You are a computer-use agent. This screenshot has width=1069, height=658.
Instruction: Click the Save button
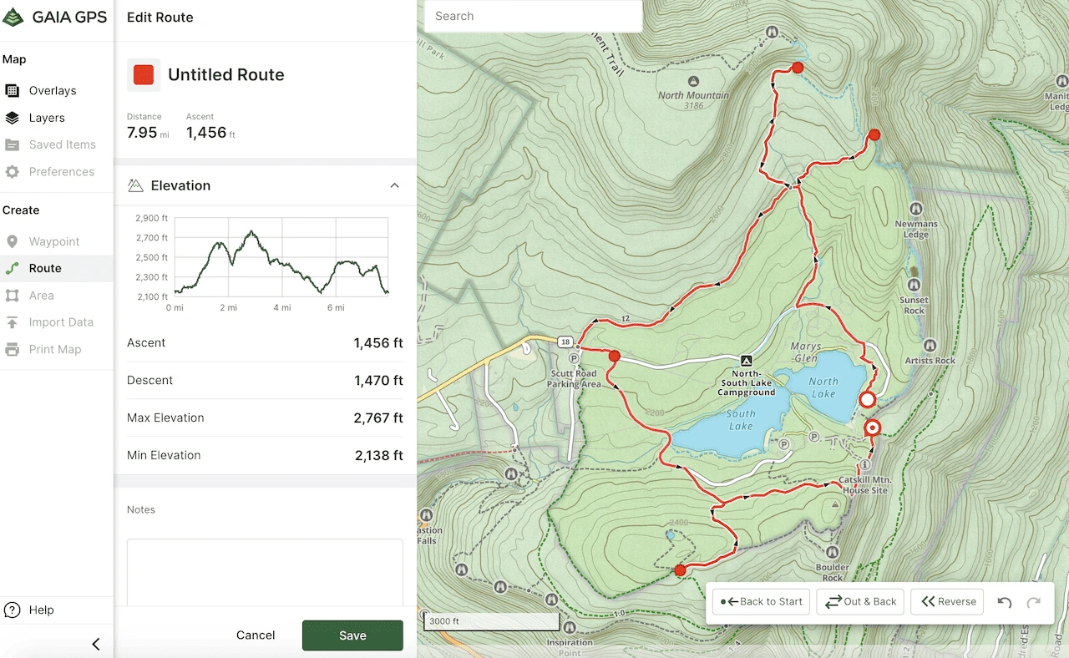click(x=352, y=635)
